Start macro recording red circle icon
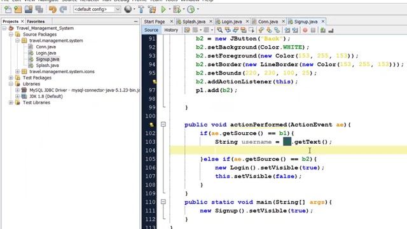The image size is (407, 229). 305,30
